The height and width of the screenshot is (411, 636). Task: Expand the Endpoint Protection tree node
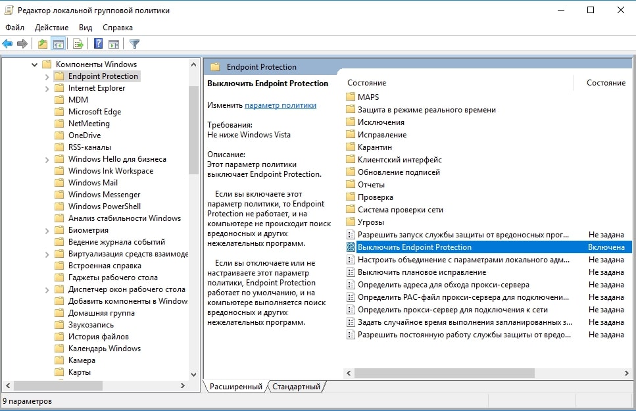47,77
